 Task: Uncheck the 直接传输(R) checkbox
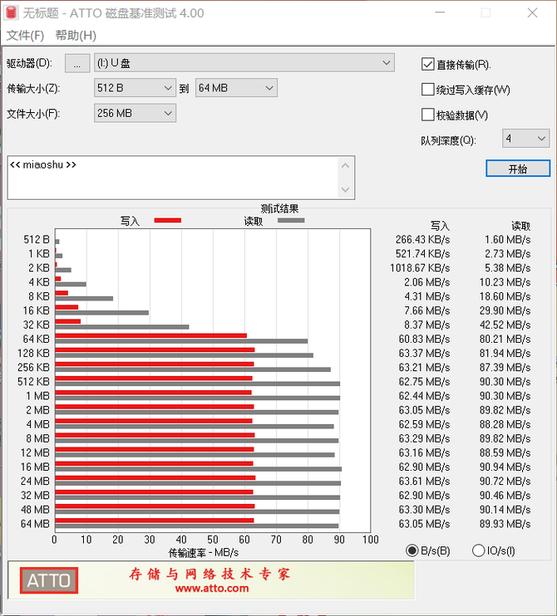(428, 65)
